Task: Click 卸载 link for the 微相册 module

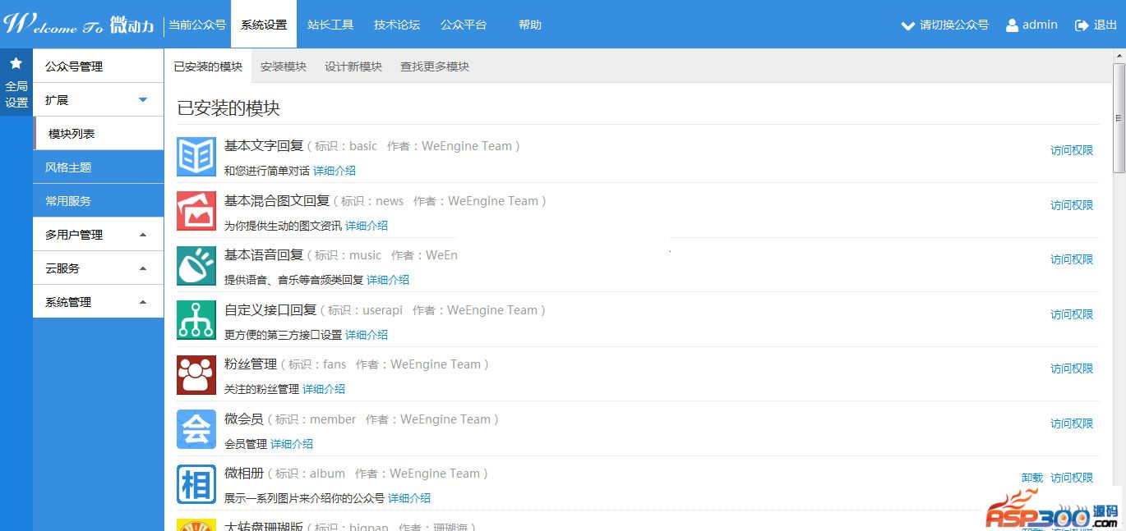Action: [1031, 478]
